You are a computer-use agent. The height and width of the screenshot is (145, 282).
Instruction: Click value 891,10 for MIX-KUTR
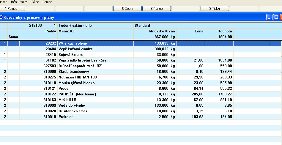[226, 100]
